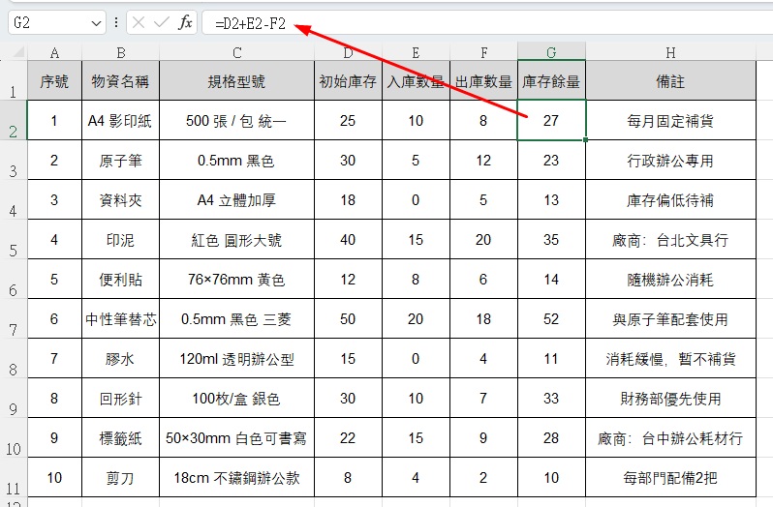
Task: Click the 初始庫存 header cell
Action: (x=348, y=80)
